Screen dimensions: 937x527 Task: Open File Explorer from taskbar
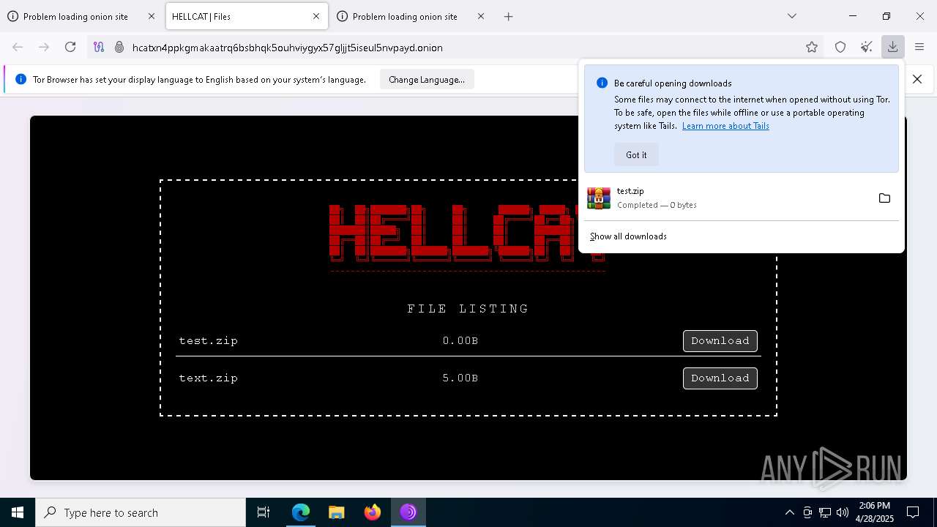click(x=337, y=512)
